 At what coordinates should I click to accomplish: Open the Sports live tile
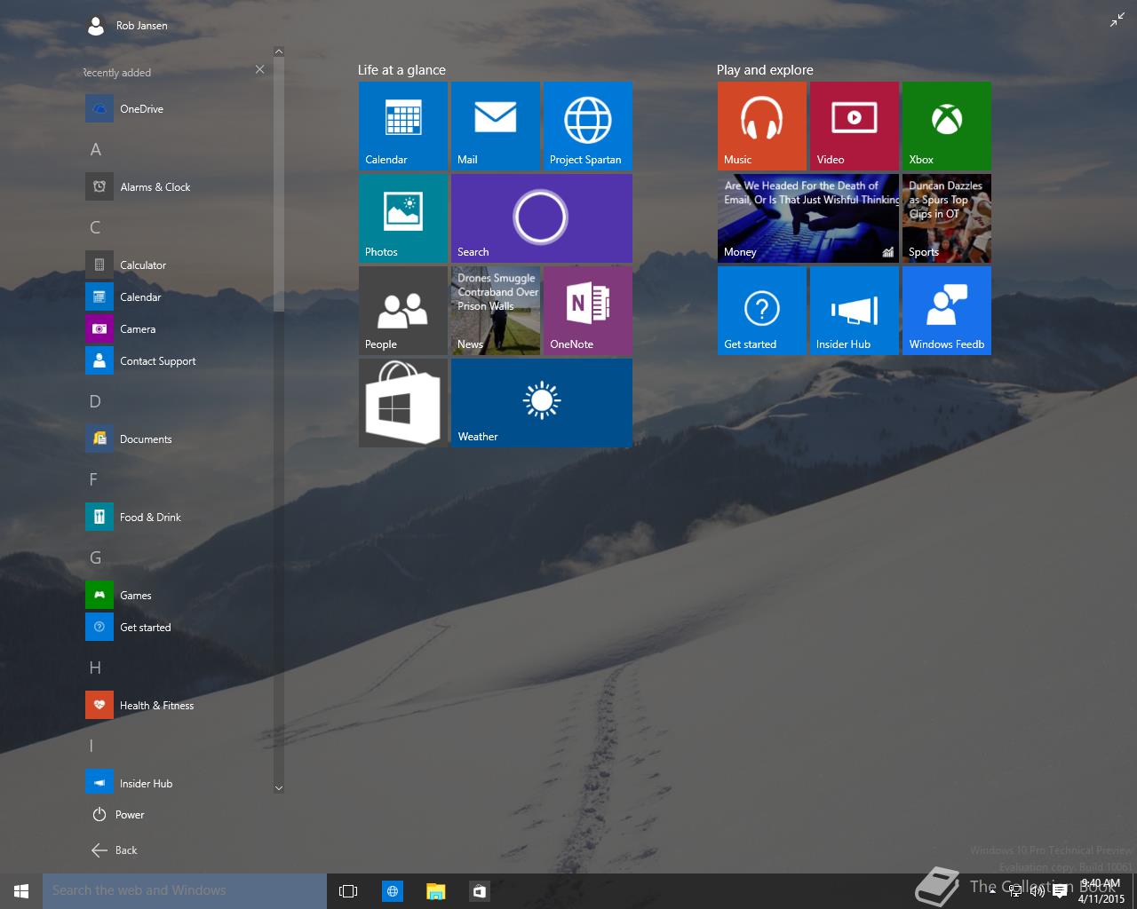click(x=947, y=218)
